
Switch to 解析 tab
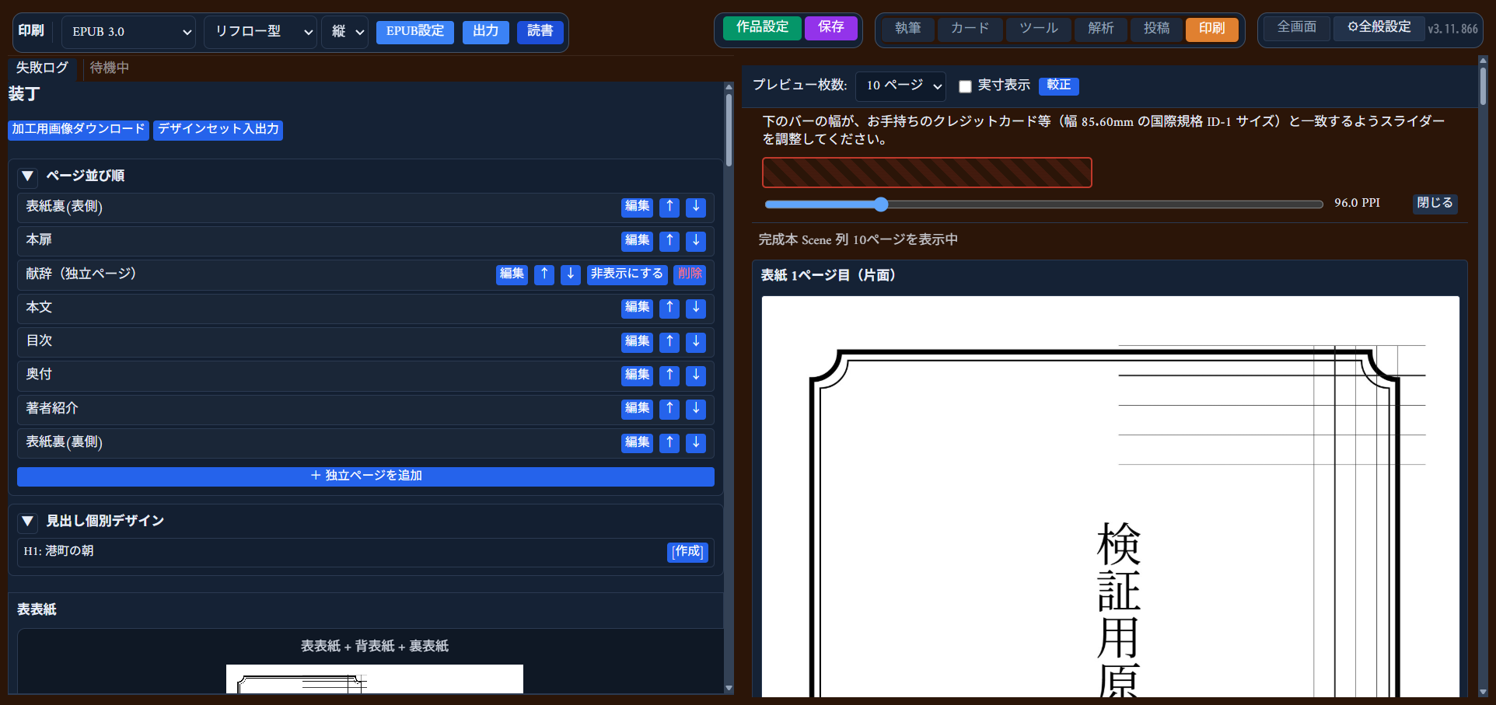click(x=1101, y=29)
